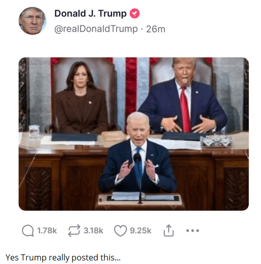Click the woman in the brown suit
This screenshot has height=264, width=261.
point(81,98)
